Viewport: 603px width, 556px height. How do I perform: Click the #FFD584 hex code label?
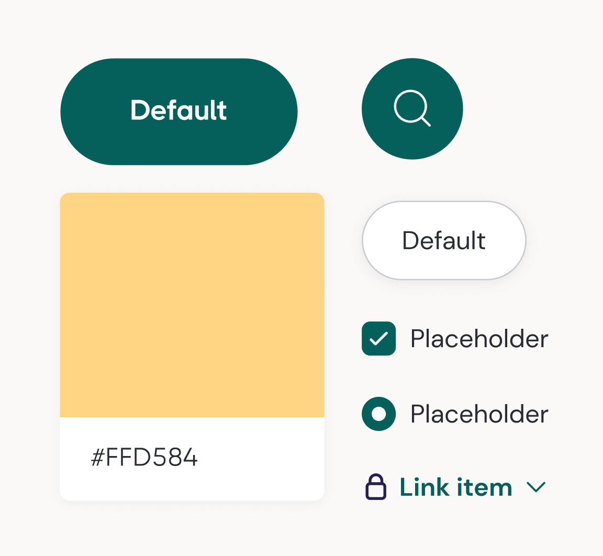click(x=143, y=457)
